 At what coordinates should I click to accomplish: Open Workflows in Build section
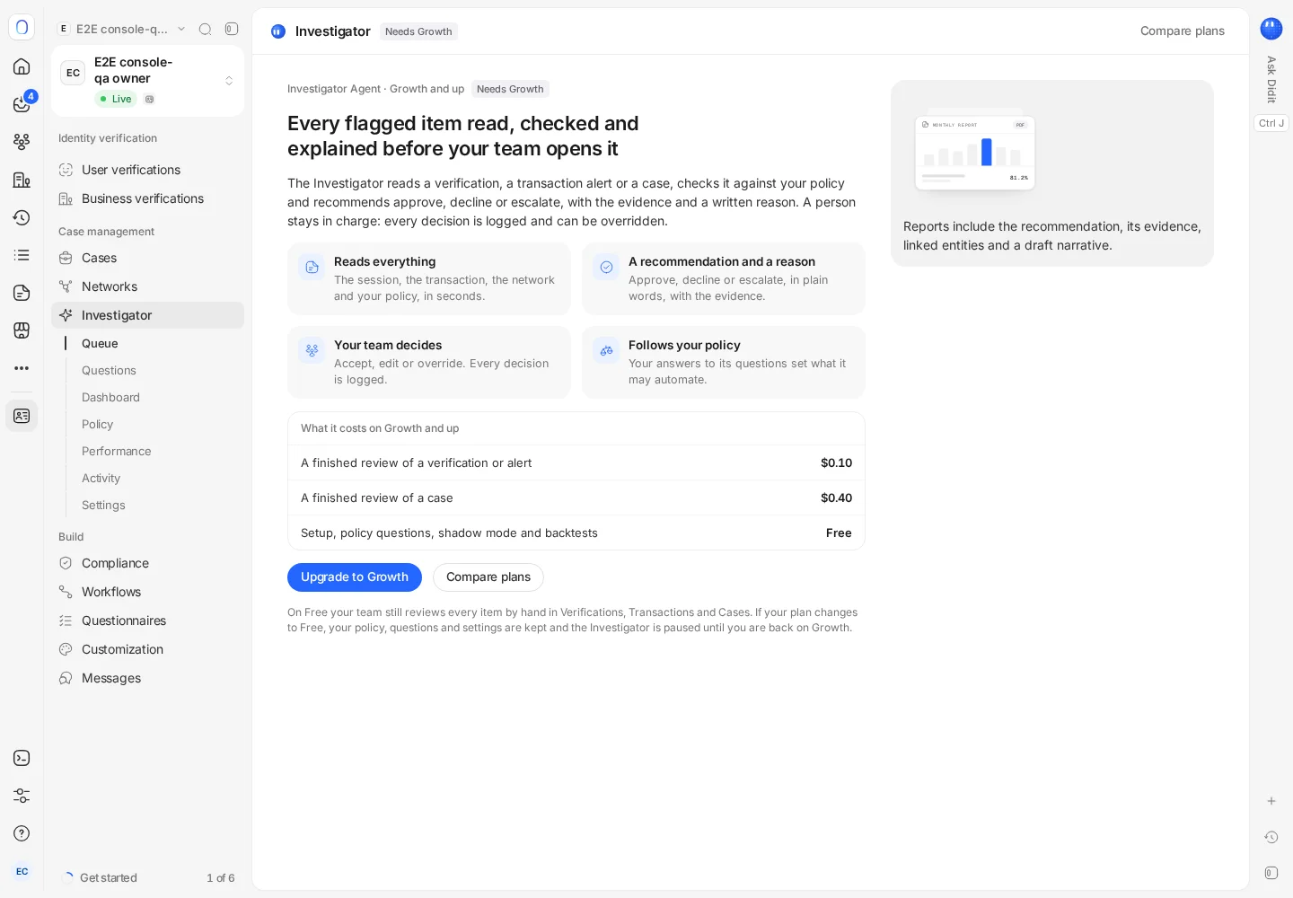click(x=147, y=592)
